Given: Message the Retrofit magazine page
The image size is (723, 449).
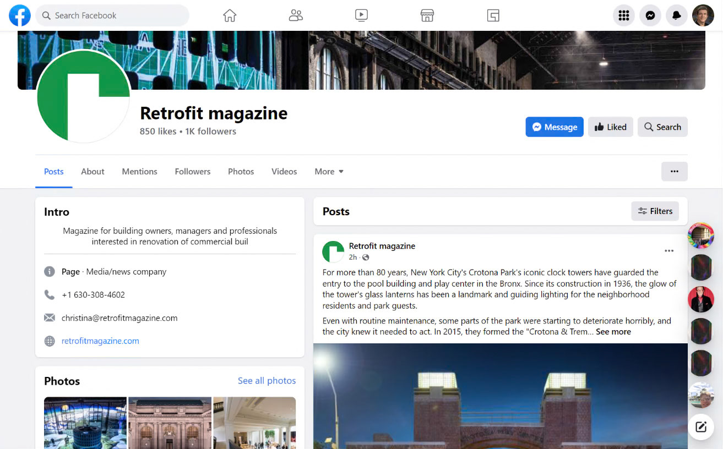Looking at the screenshot, I should click(x=555, y=127).
